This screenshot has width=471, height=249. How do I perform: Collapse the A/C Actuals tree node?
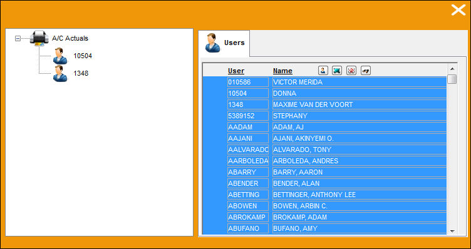[x=18, y=38]
